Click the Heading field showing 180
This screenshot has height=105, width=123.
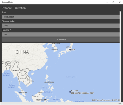[x=61, y=34]
